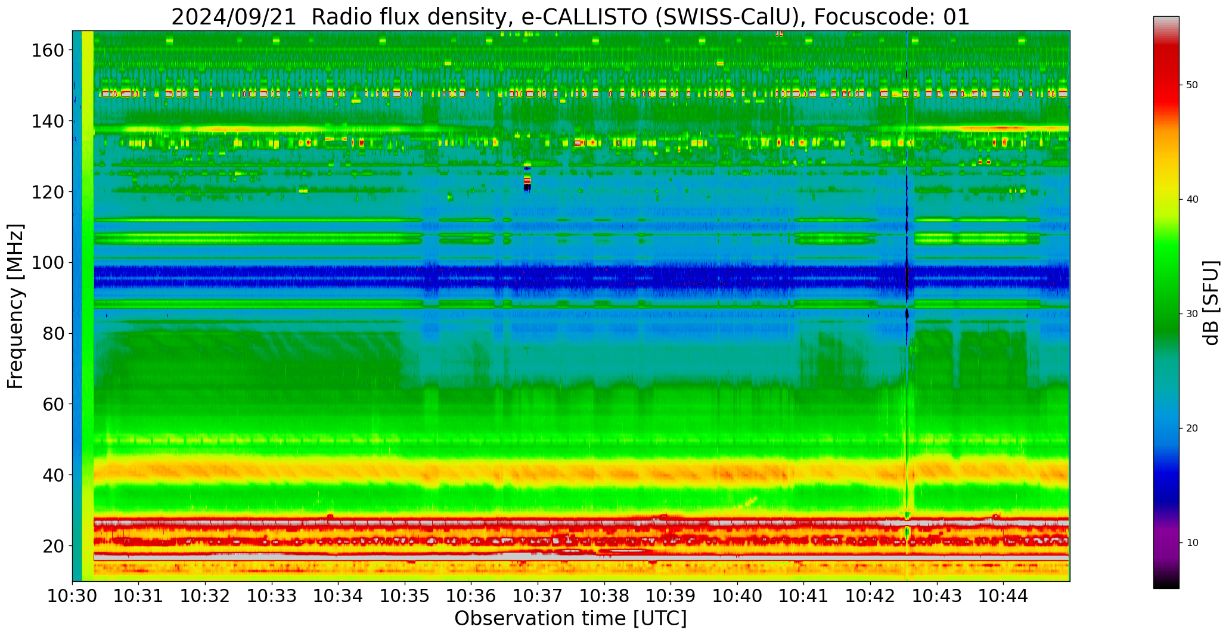Image resolution: width=1229 pixels, height=636 pixels.
Task: Select the 10:30 time tick label
Action: 73,595
